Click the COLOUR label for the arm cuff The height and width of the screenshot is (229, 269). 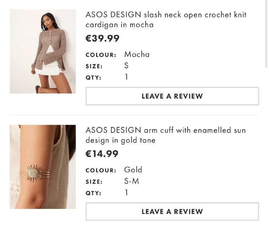(x=101, y=170)
